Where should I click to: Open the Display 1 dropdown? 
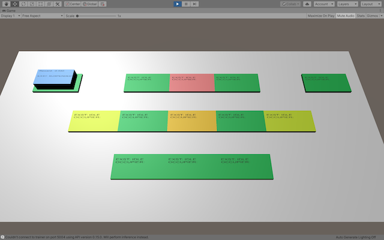pos(10,16)
